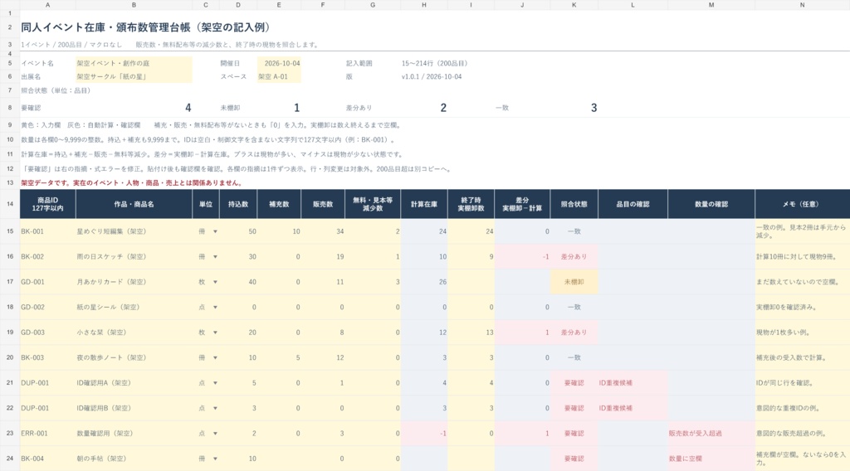Select row 24 header number
This screenshot has width=850, height=471.
(x=10, y=459)
